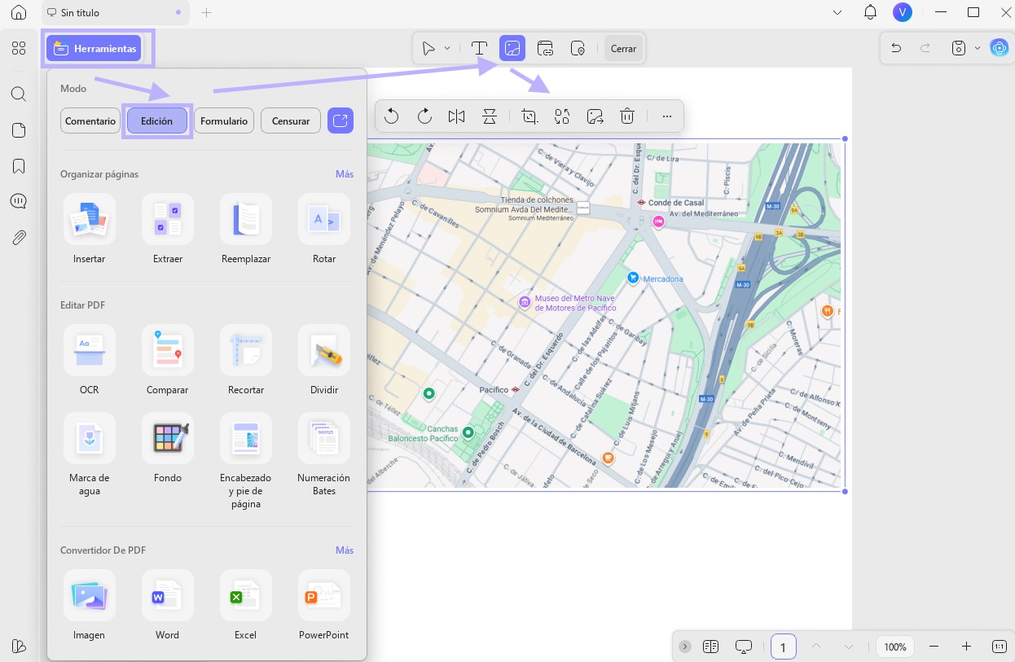Open the tab list chevron
This screenshot has height=662, width=1015.
pyautogui.click(x=837, y=12)
